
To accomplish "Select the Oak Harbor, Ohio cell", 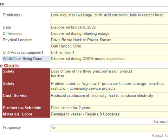I will click(109, 47).
